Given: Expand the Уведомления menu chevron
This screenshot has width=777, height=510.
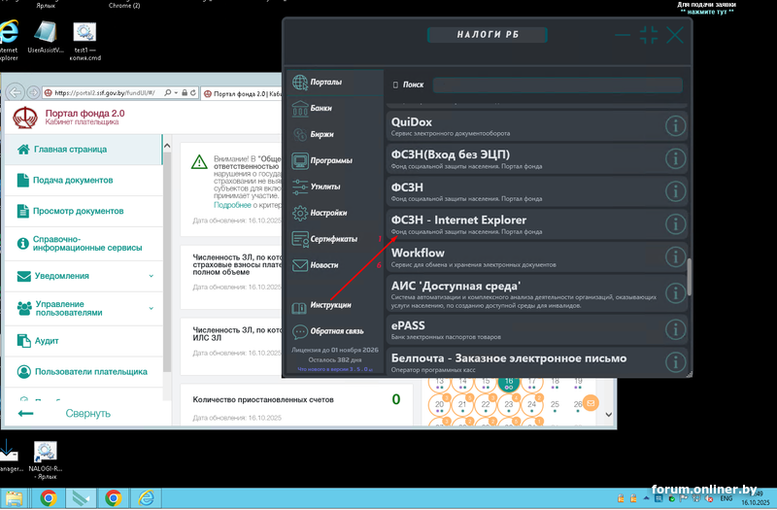Looking at the screenshot, I should [152, 276].
